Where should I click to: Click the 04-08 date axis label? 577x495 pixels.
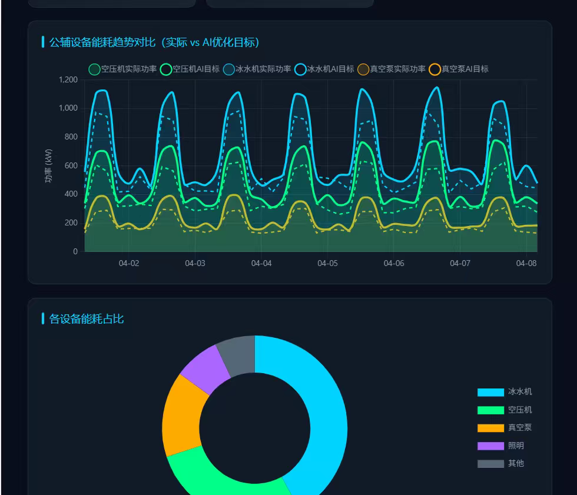pyautogui.click(x=526, y=263)
